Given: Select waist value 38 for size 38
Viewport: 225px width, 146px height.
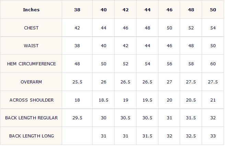Looking at the screenshot, I should point(77,46).
